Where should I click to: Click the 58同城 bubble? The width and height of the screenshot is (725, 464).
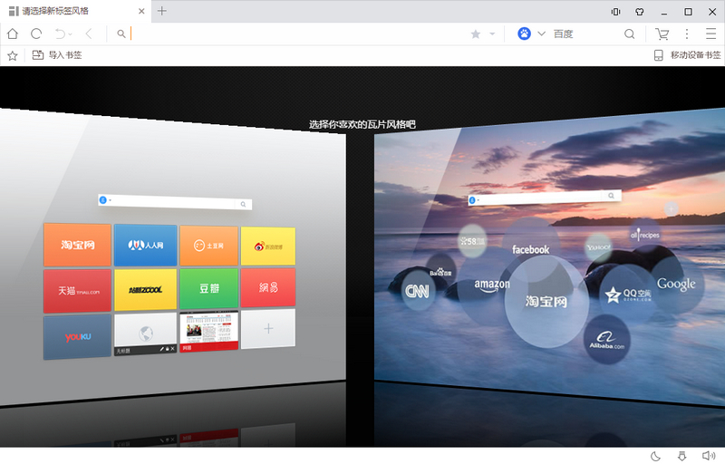(472, 241)
